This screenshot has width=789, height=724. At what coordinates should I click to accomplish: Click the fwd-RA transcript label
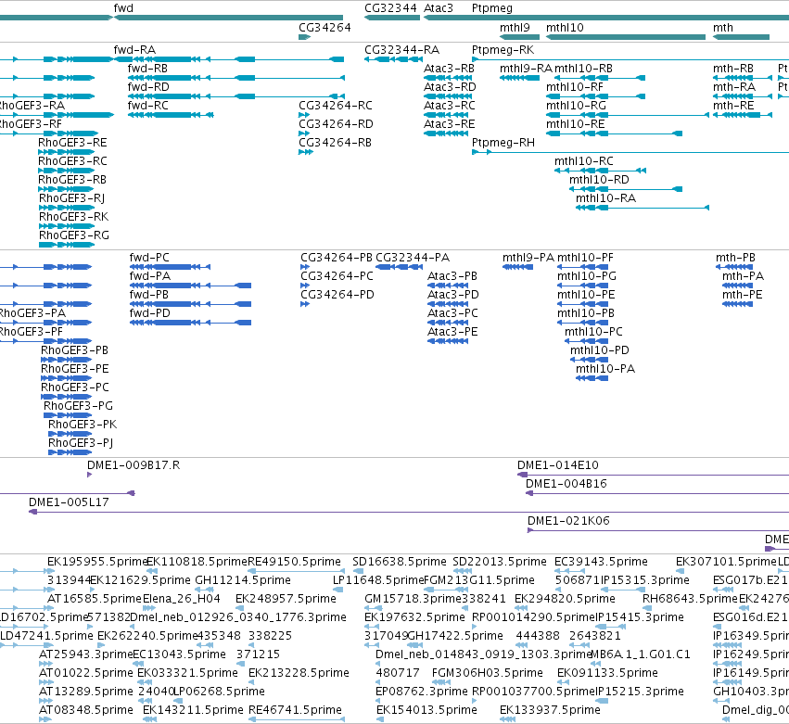(x=134, y=50)
